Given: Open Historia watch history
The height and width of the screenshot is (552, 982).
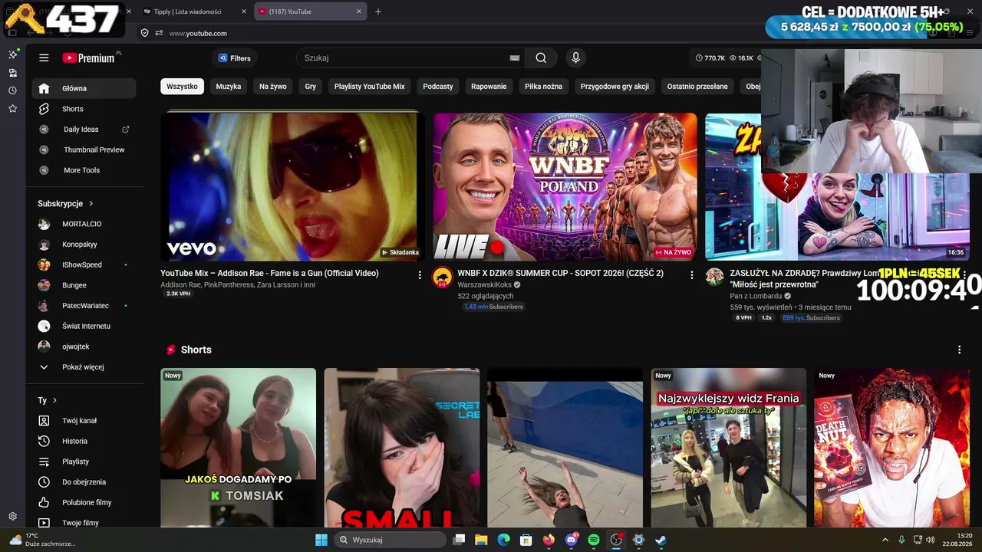Looking at the screenshot, I should tap(84, 442).
